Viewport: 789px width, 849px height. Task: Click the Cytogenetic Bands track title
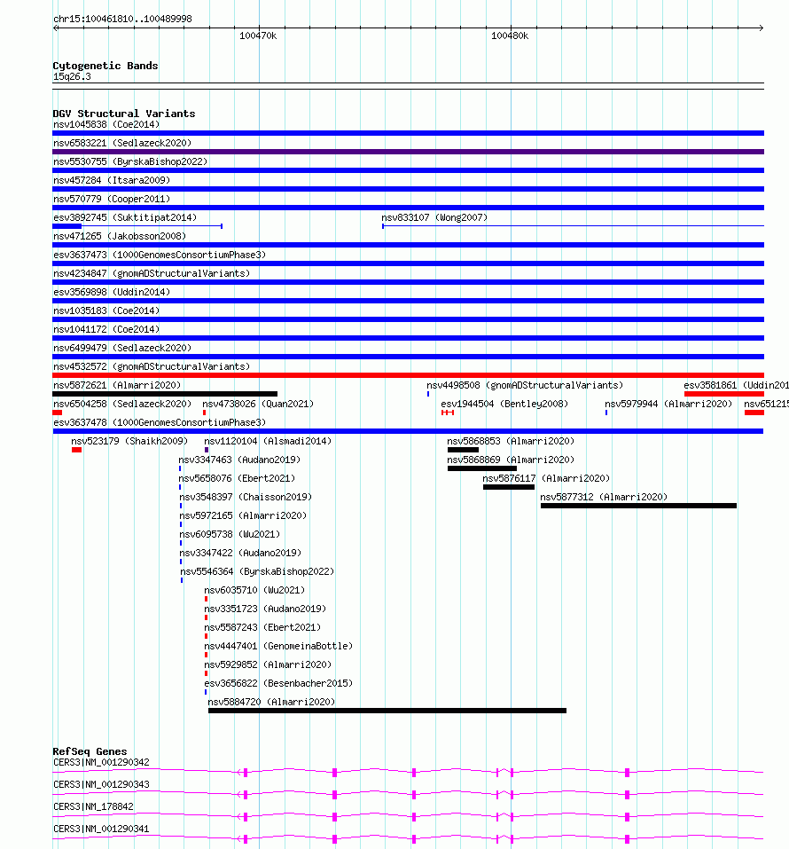pos(105,66)
